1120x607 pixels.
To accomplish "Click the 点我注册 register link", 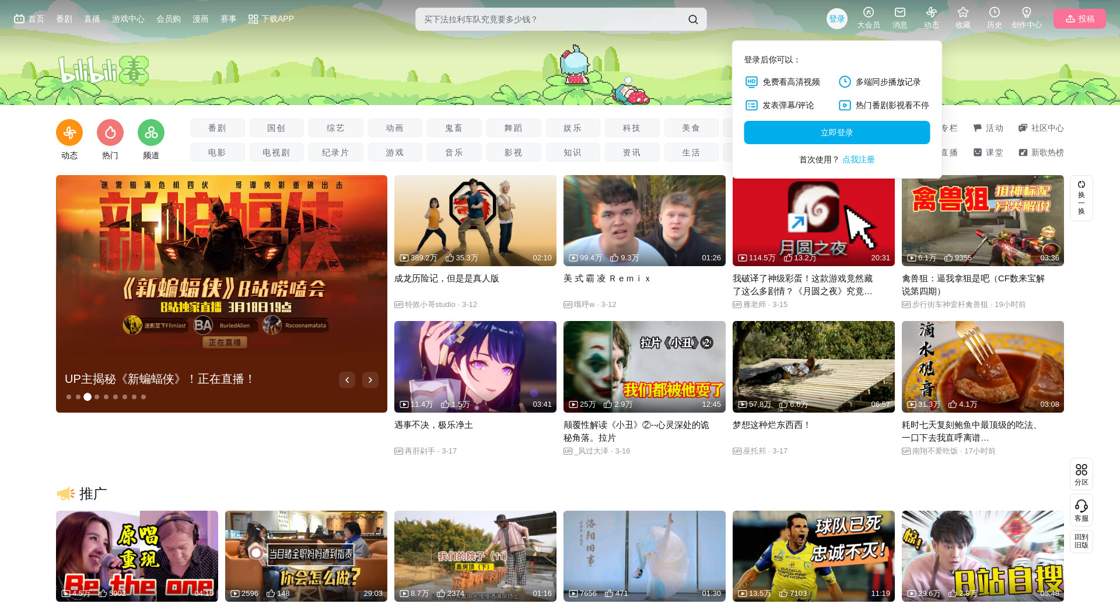I will tap(859, 159).
